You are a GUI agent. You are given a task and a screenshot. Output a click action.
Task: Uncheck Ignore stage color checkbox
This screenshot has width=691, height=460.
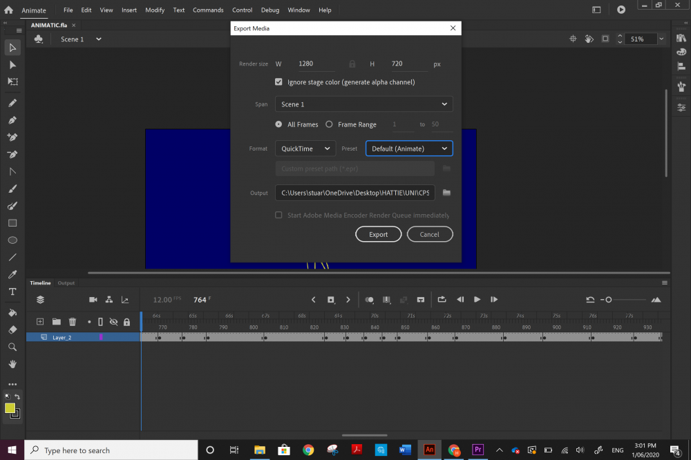279,82
